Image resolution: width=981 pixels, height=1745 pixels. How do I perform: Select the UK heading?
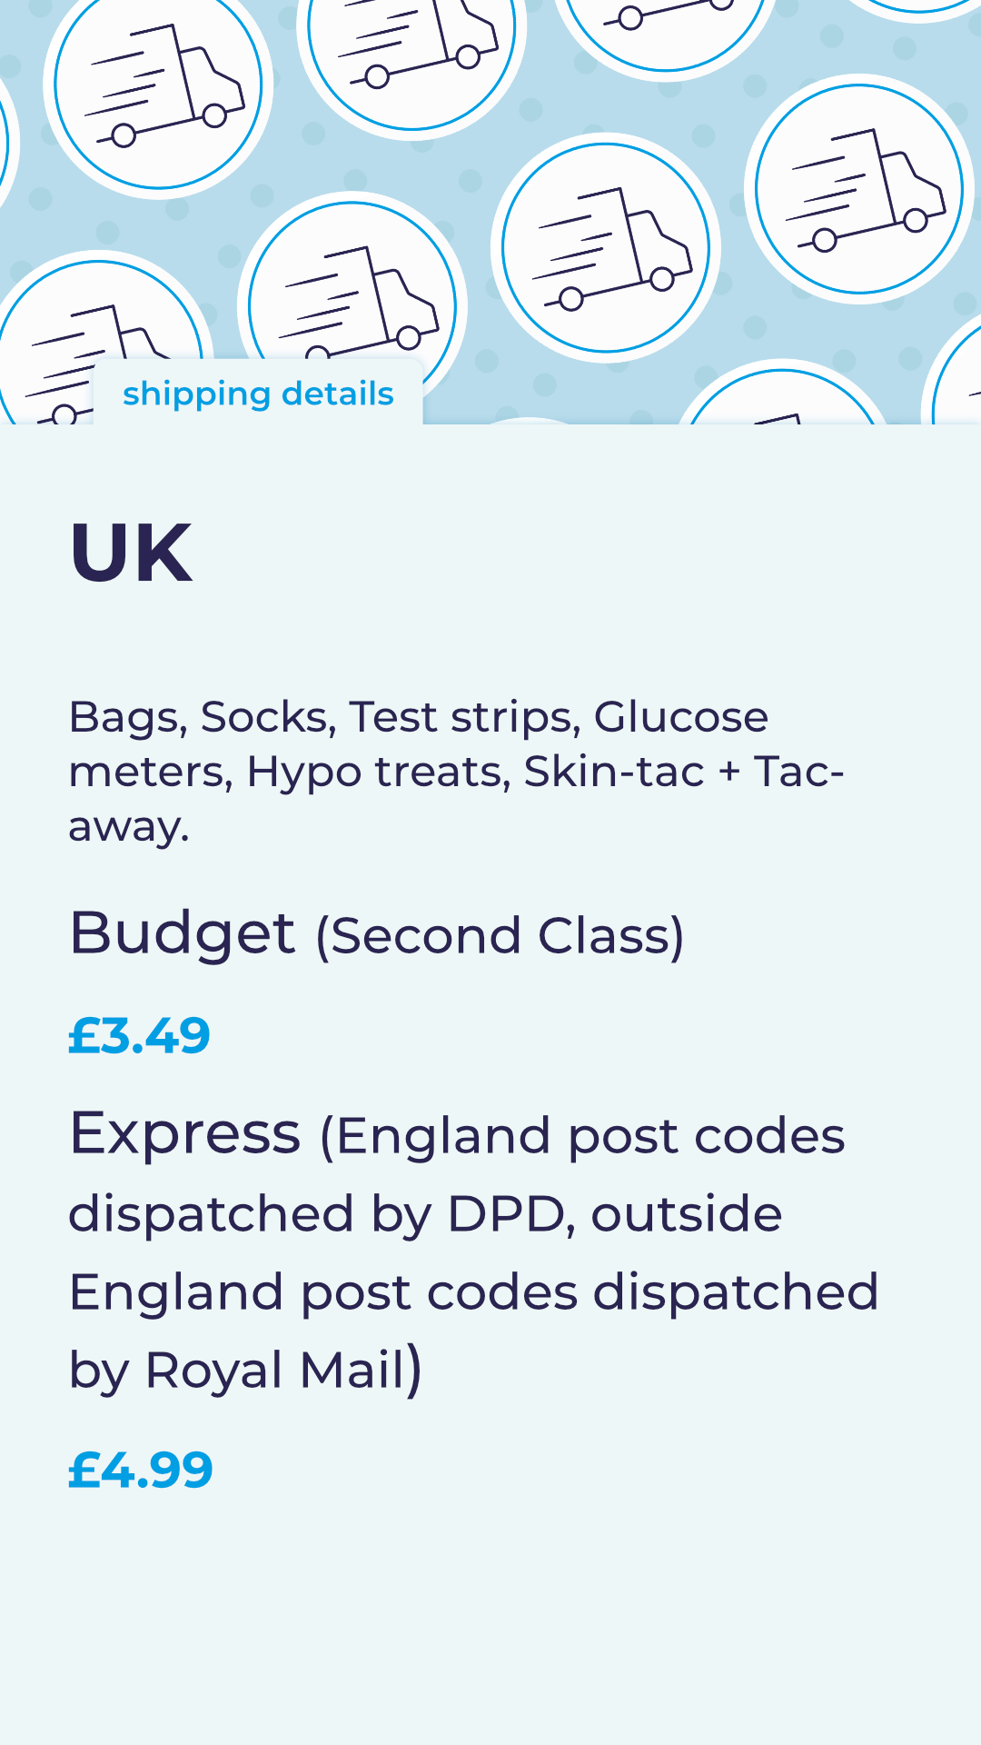(x=131, y=553)
